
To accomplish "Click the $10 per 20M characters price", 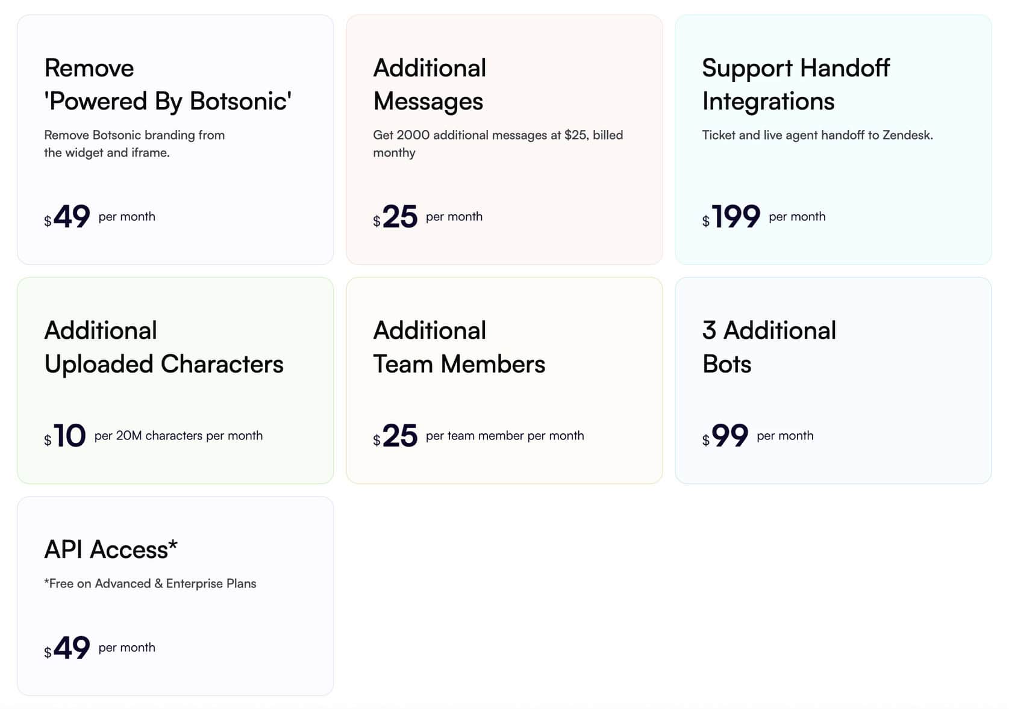I will 69,436.
